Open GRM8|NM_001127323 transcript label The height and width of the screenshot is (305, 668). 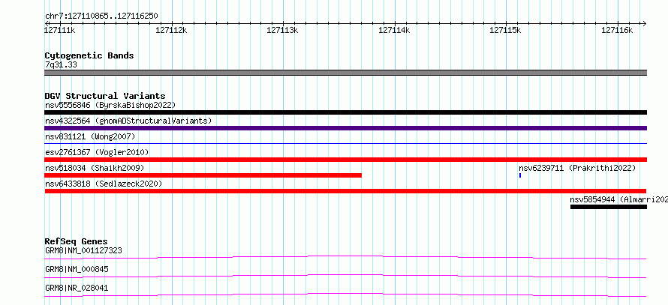click(83, 250)
